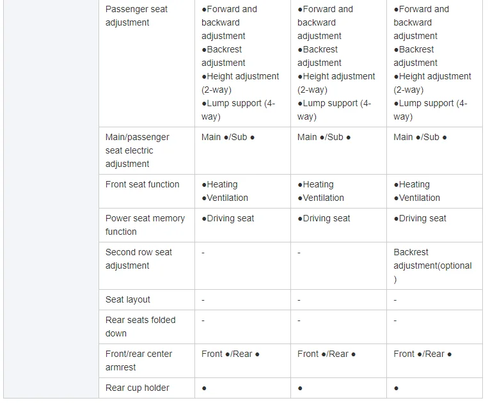488x403 pixels.
Task: Click Rear cup holder bullet in first value column
Action: coord(204,388)
